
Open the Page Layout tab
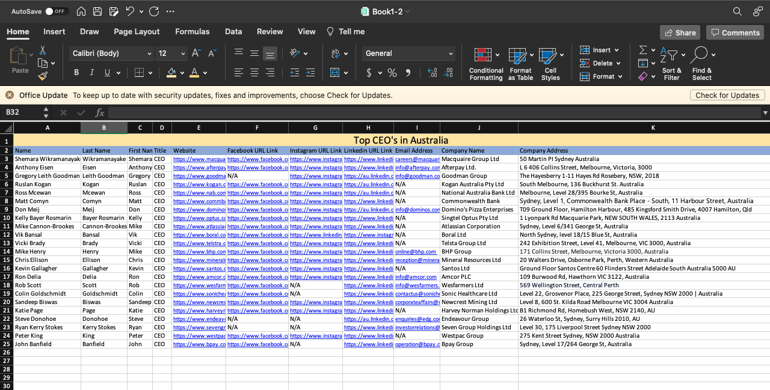point(137,31)
